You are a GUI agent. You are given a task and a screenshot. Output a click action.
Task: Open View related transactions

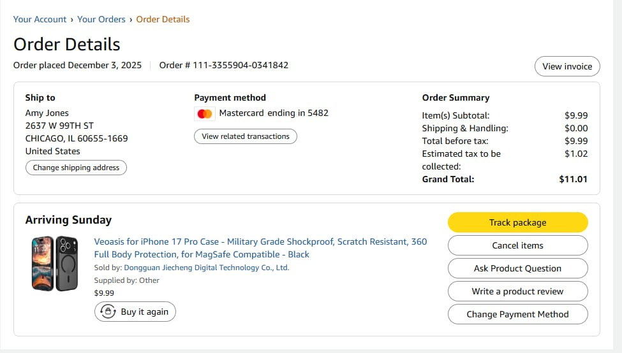245,136
